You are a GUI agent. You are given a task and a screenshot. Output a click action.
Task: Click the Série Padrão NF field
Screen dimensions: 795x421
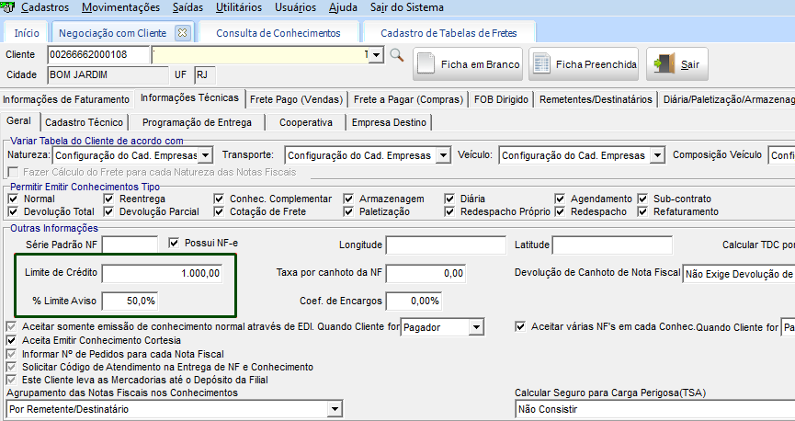tap(130, 245)
